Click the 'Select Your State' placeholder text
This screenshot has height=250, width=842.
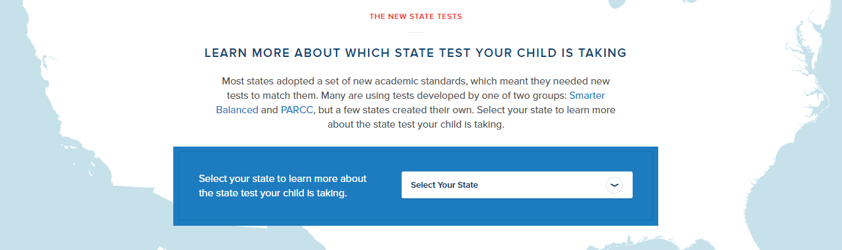coord(444,185)
